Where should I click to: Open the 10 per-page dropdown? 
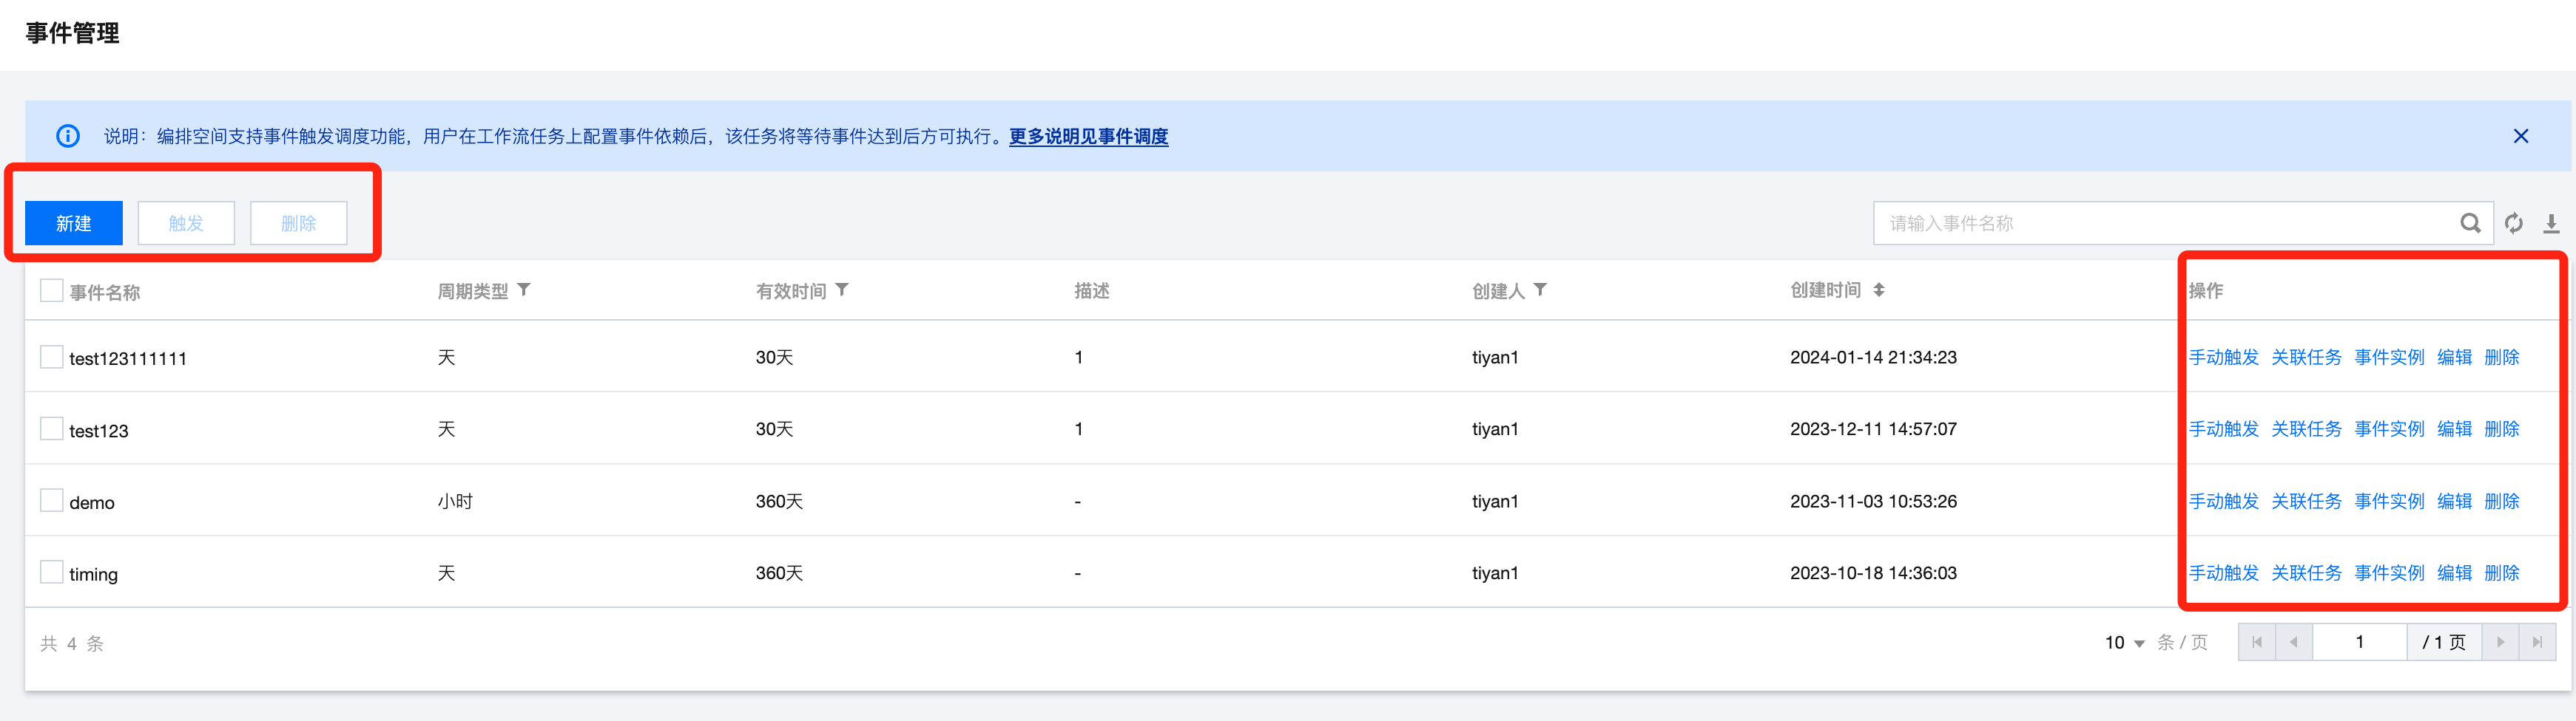click(x=2124, y=643)
